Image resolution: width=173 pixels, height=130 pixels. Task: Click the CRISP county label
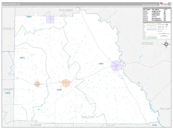click(x=8, y=89)
